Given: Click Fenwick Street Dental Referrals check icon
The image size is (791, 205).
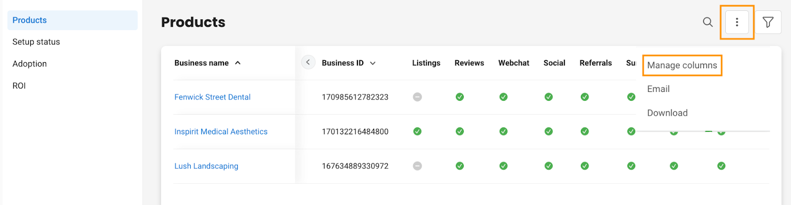Looking at the screenshot, I should (585, 97).
